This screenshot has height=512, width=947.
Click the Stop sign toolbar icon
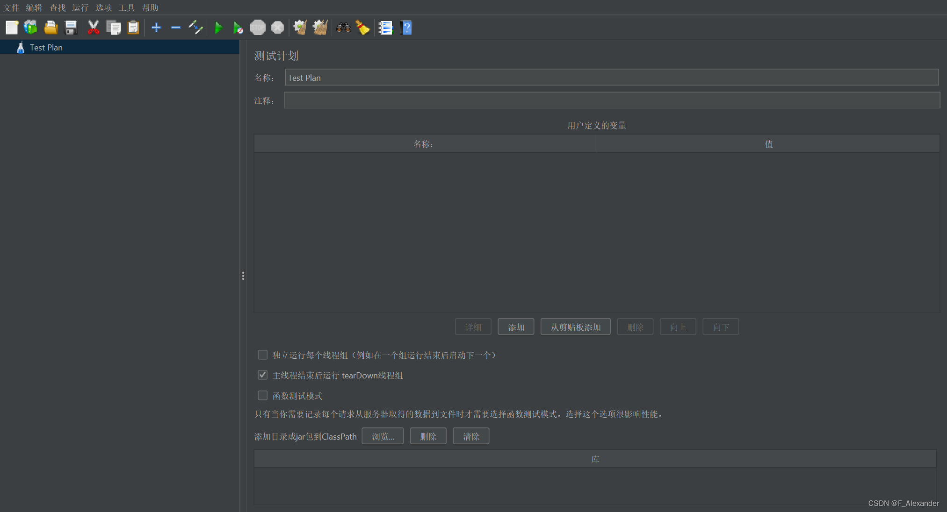(x=258, y=28)
